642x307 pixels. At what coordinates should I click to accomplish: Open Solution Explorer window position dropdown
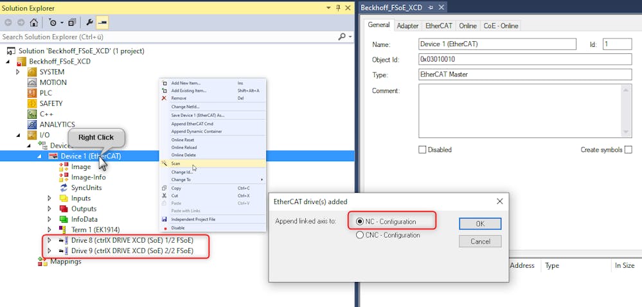coord(328,8)
